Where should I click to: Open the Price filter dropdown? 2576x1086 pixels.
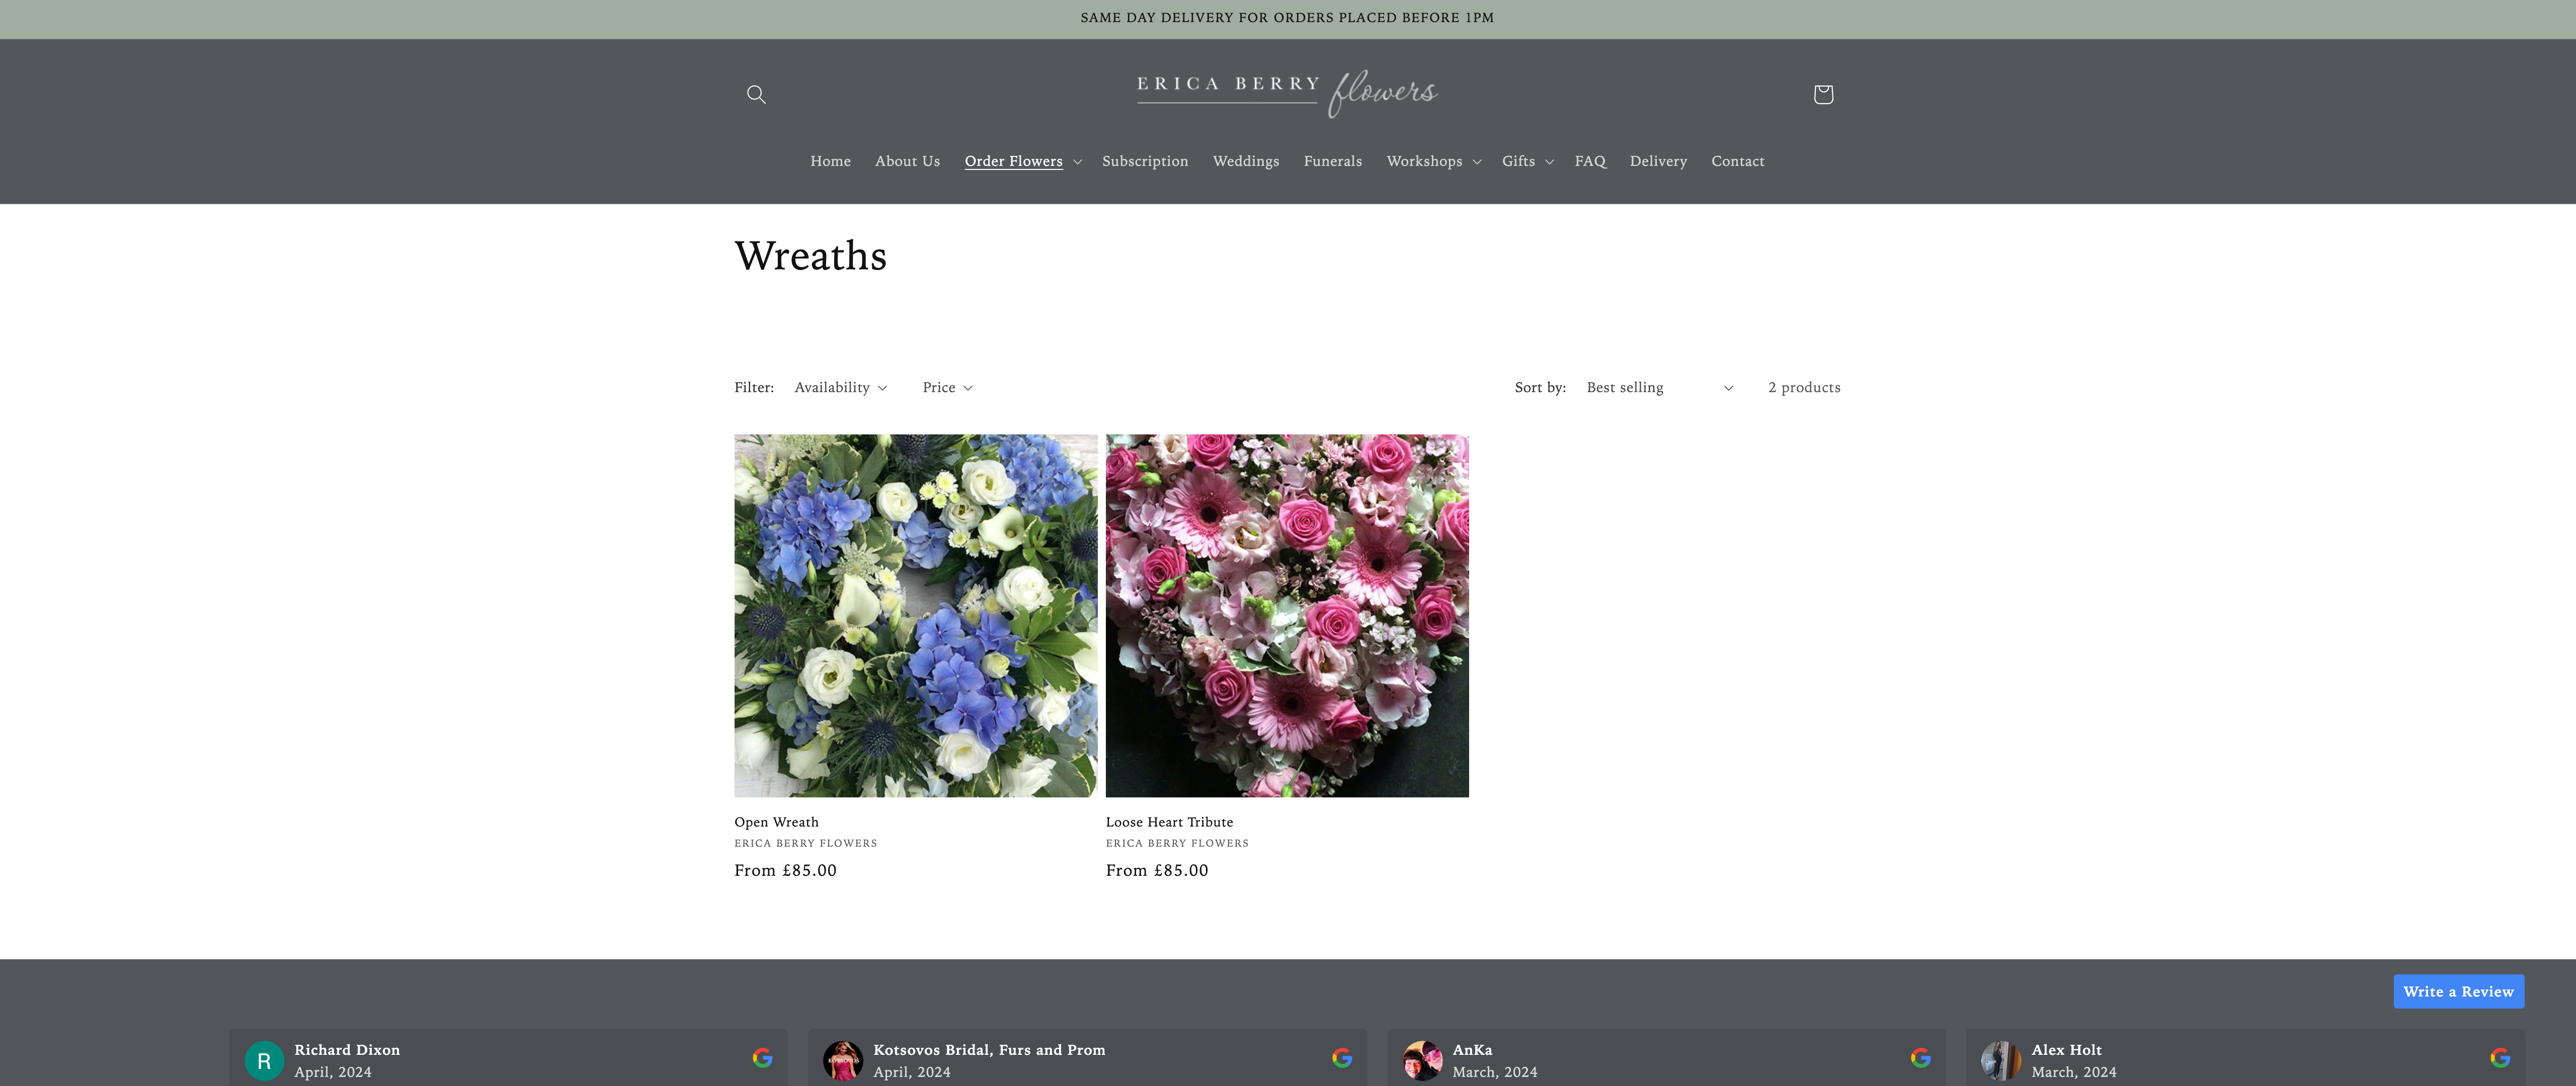point(946,388)
